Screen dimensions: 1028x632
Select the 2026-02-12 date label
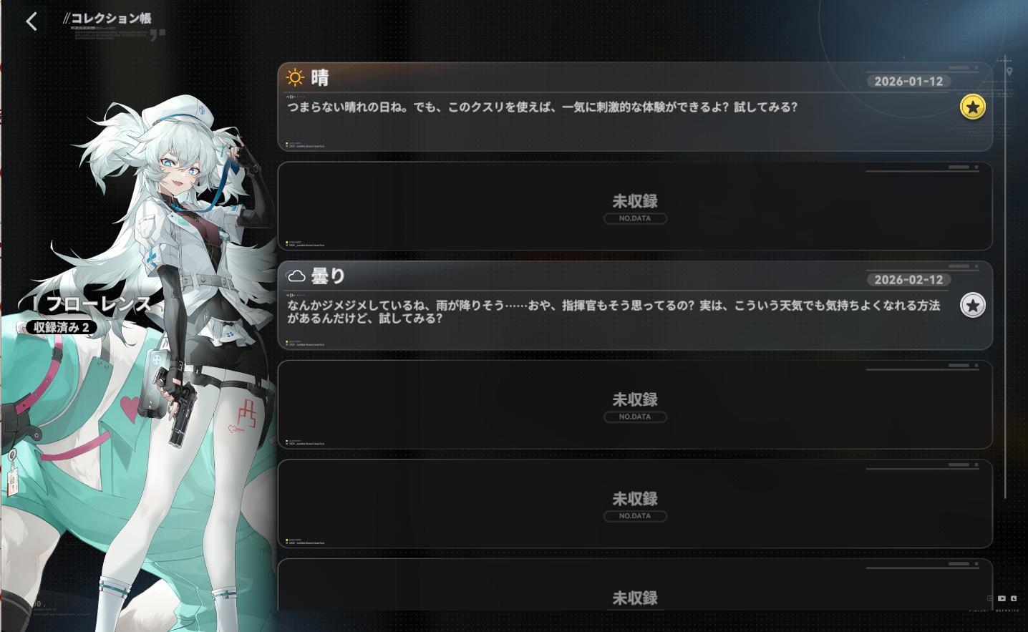(x=908, y=280)
